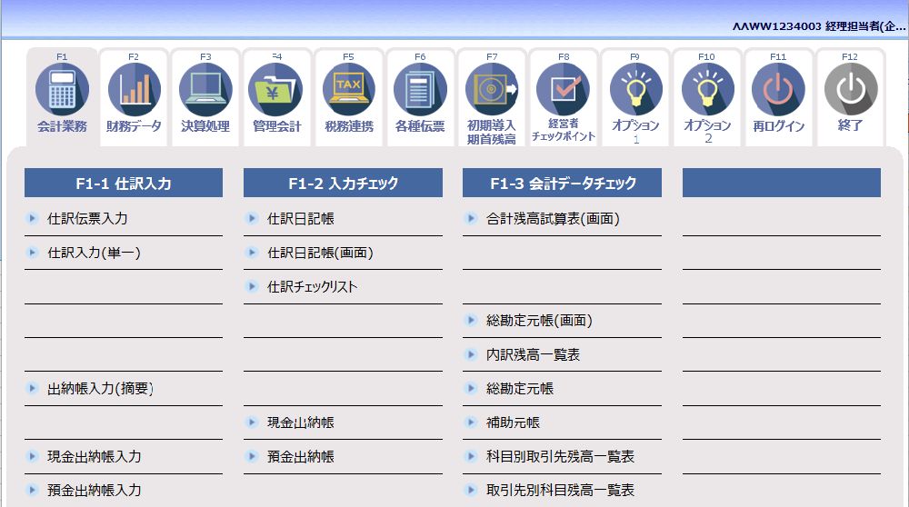Open the F8 経営者チェックポイント checkmark icon
The height and width of the screenshot is (507, 909).
pos(564,90)
